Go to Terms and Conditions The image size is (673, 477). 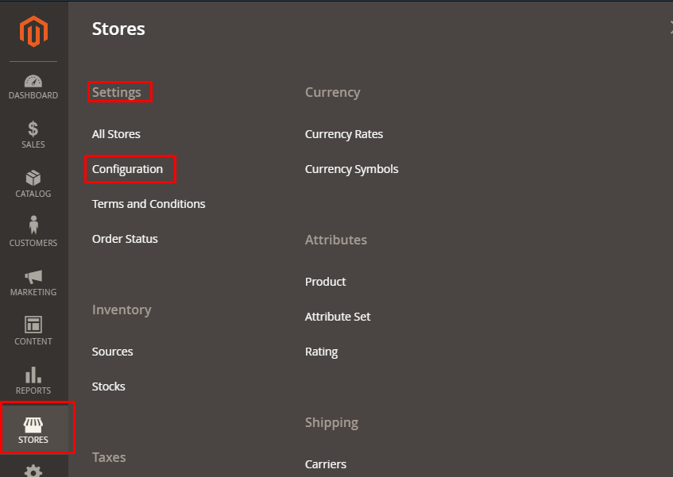click(x=149, y=204)
